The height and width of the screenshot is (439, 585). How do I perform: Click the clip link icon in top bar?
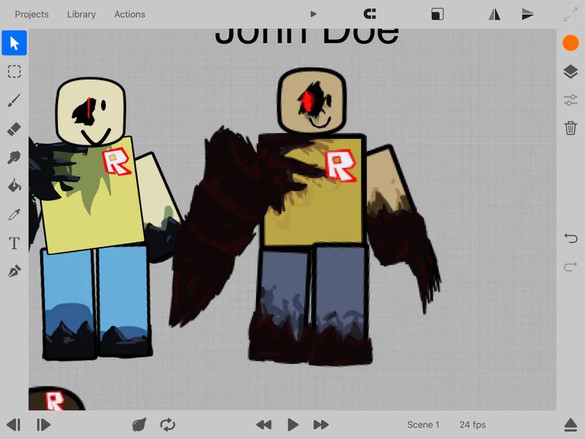370,14
